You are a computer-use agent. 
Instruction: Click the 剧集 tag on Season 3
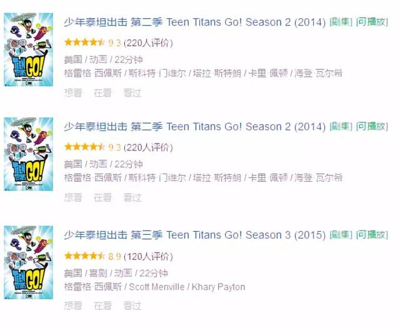(341, 235)
